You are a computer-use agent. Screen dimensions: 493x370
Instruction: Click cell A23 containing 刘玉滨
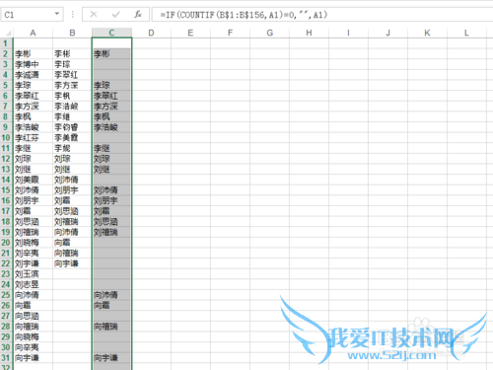pos(33,274)
